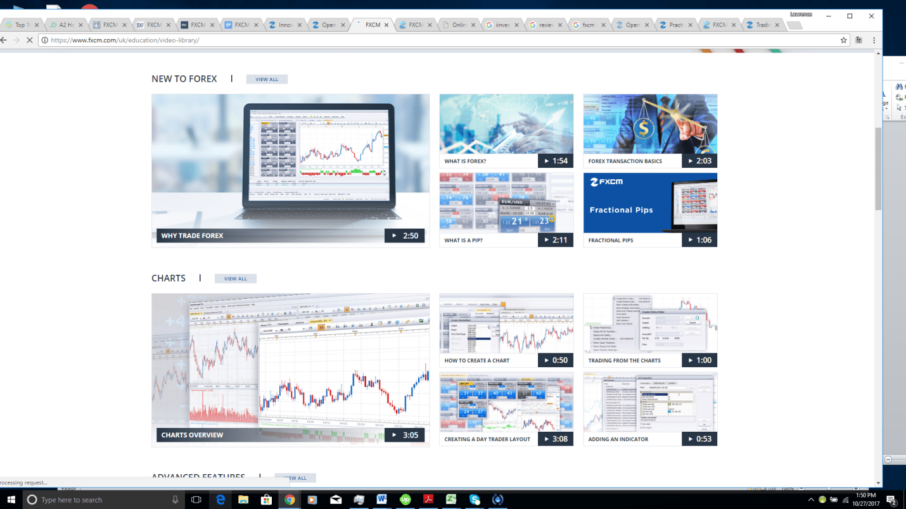Switch to Word from the taskbar
This screenshot has height=509, width=906.
(382, 500)
